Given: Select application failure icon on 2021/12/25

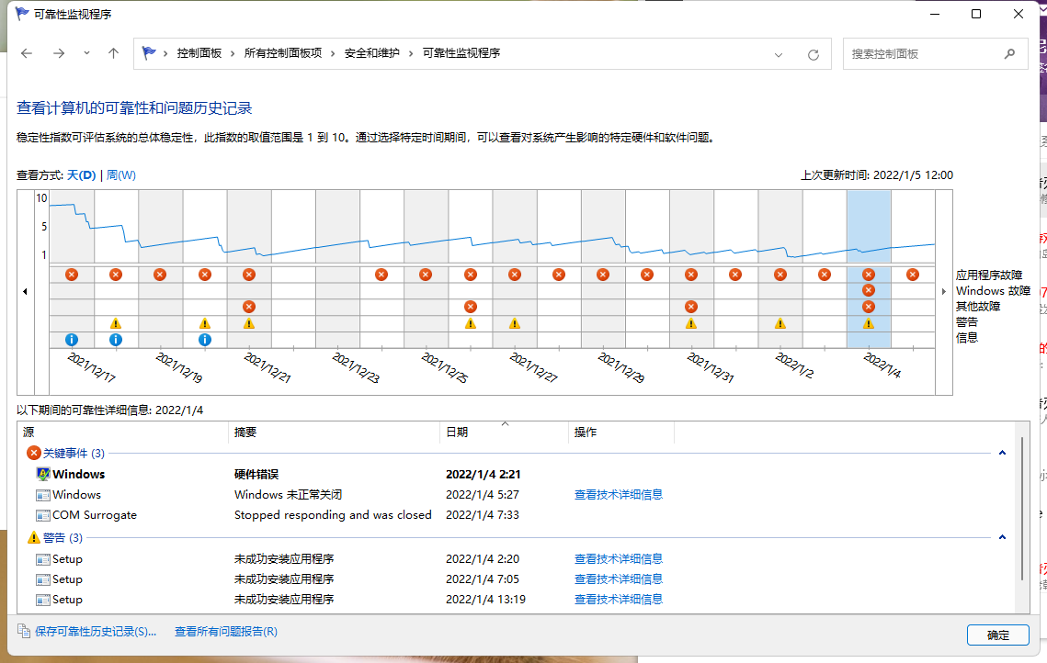Looking at the screenshot, I should pos(426,275).
